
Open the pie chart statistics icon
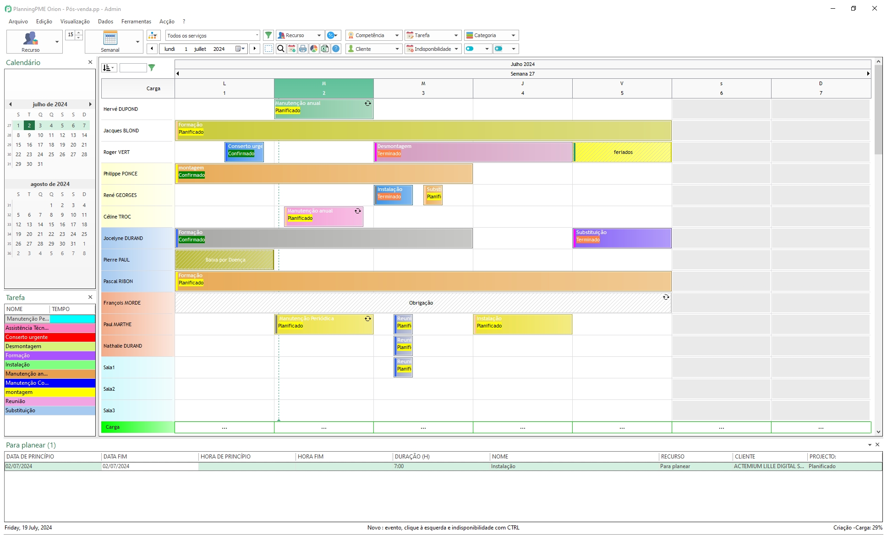point(314,49)
